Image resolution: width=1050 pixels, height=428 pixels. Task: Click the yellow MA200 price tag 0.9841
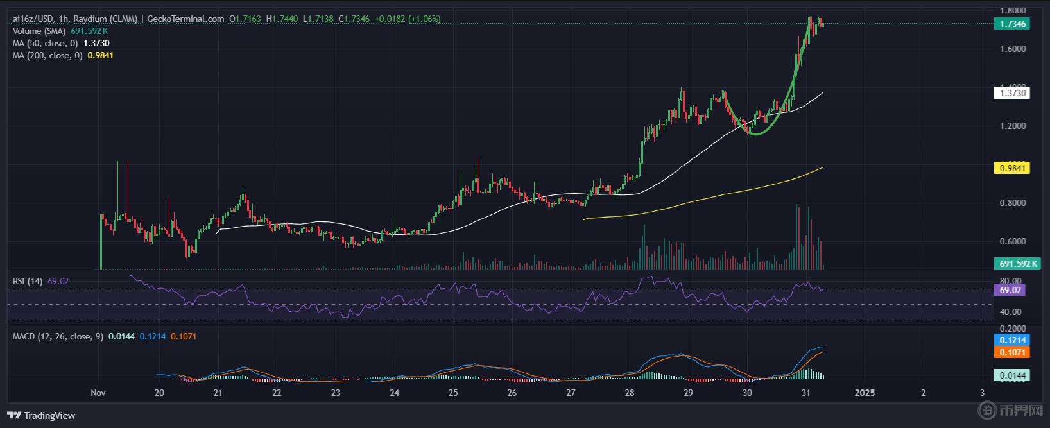1011,168
